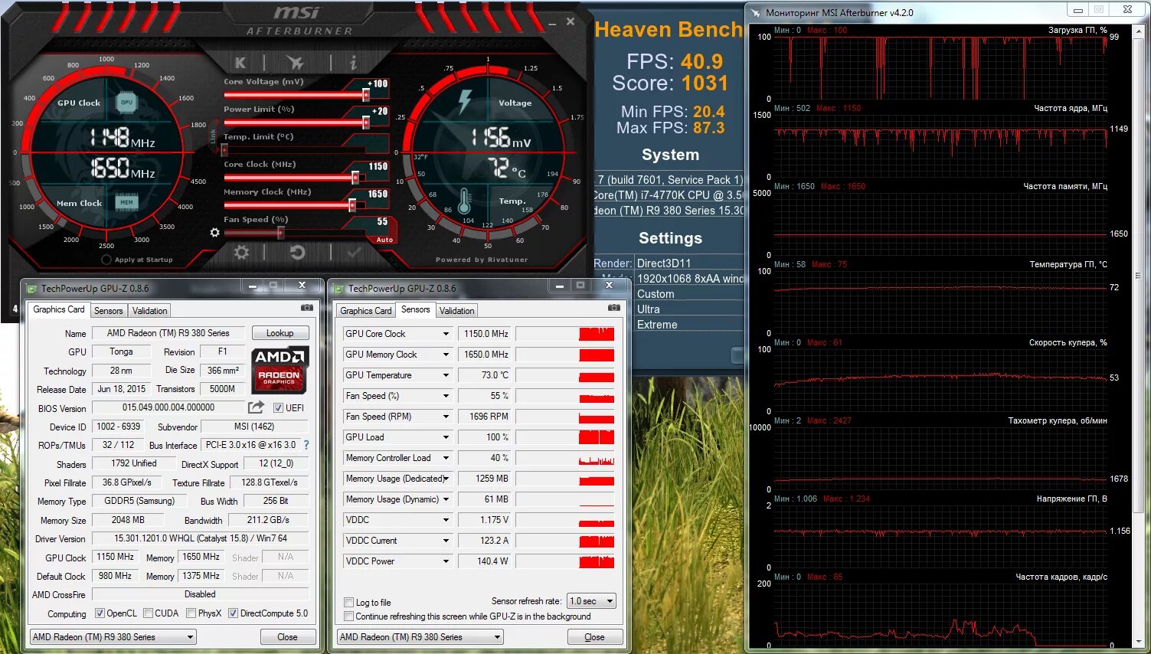Click the GPU chip icon on the clock gauge
The width and height of the screenshot is (1151, 654).
click(126, 102)
